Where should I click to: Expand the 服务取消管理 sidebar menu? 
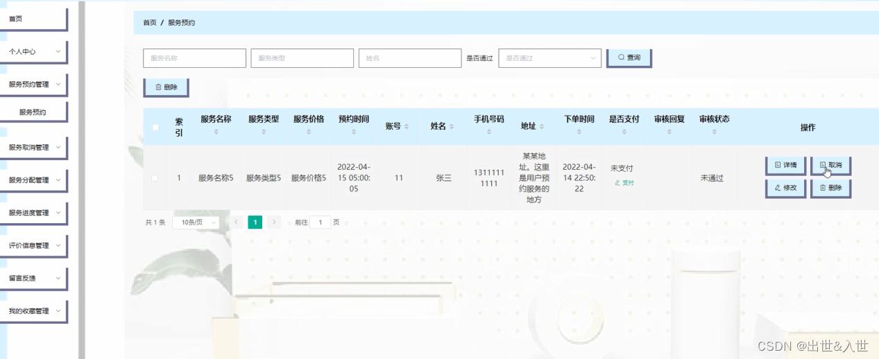34,147
